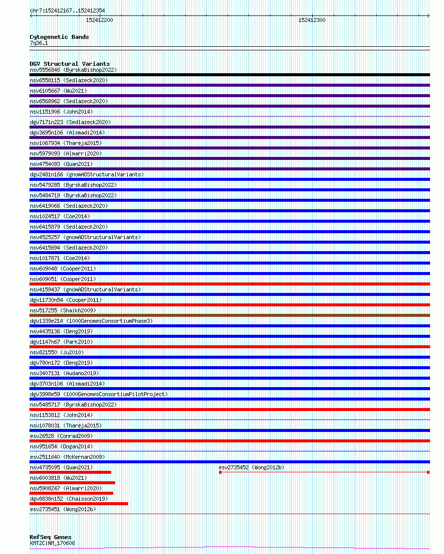The height and width of the screenshot is (554, 444).
Task: Click esv2511640 (McKernan2009) label
Action: (x=67, y=457)
